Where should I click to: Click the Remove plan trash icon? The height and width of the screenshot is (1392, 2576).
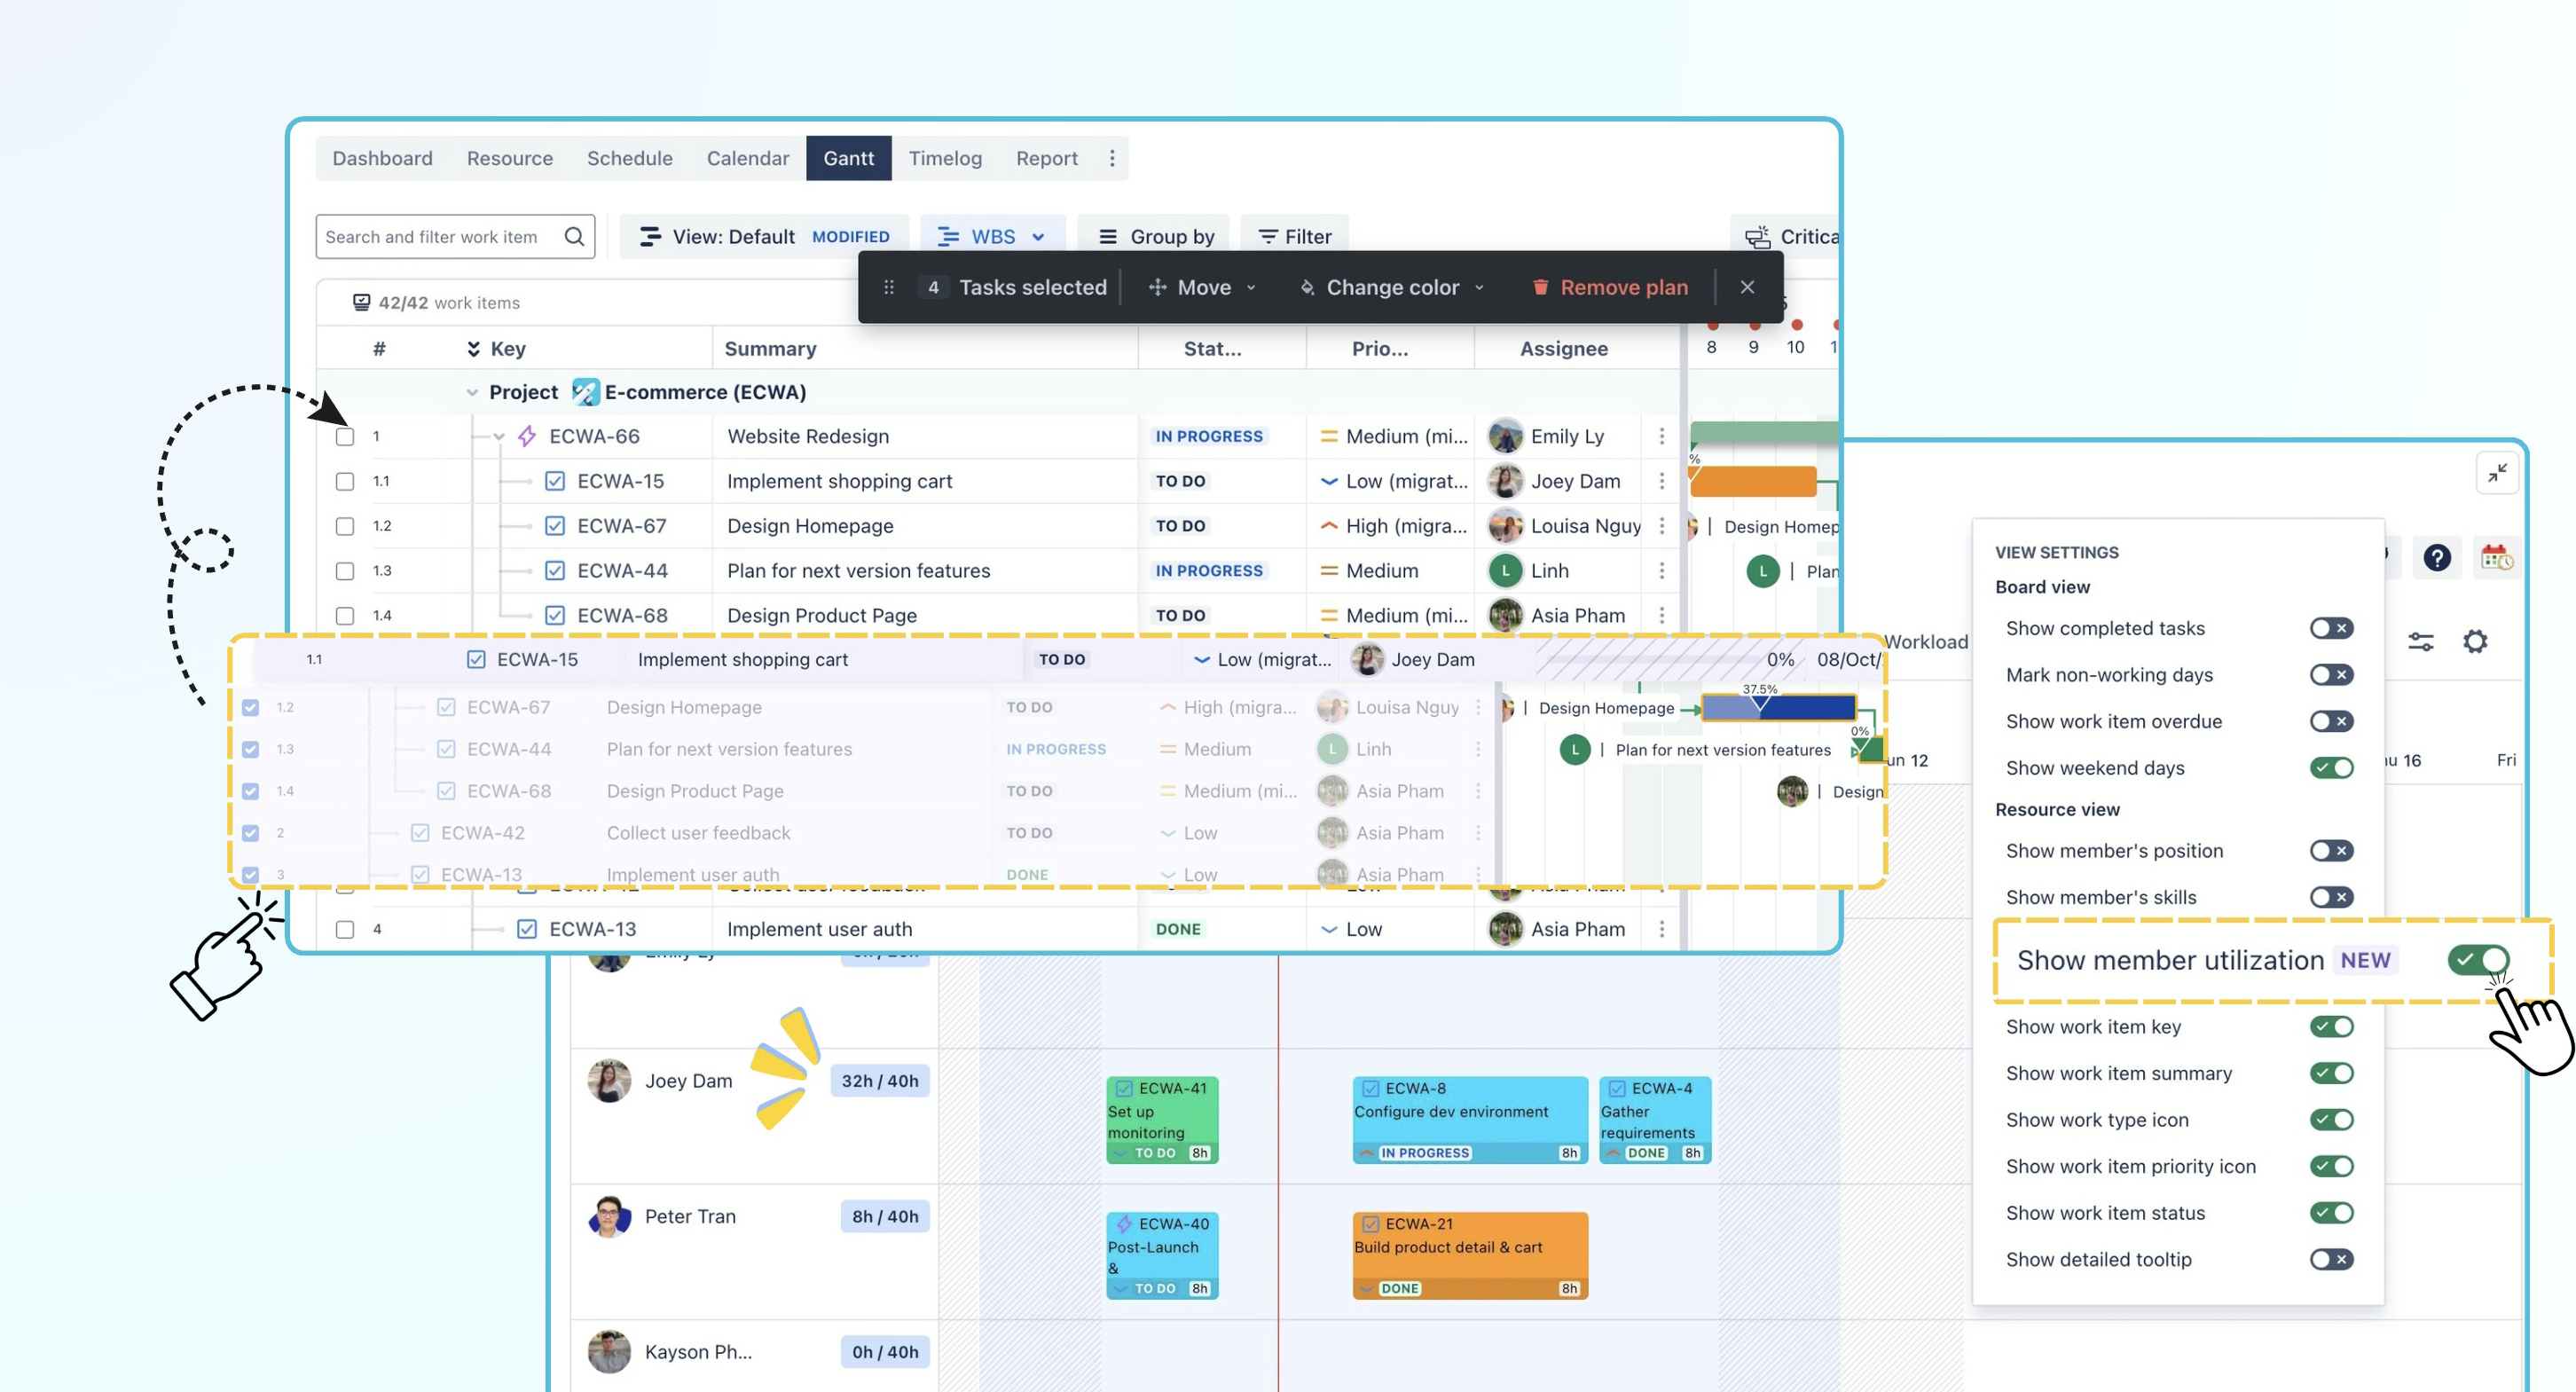[x=1540, y=287]
